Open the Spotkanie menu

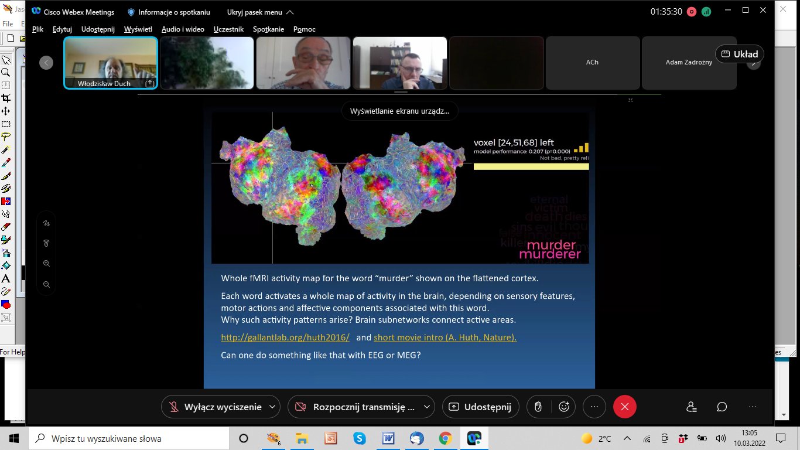click(x=269, y=29)
